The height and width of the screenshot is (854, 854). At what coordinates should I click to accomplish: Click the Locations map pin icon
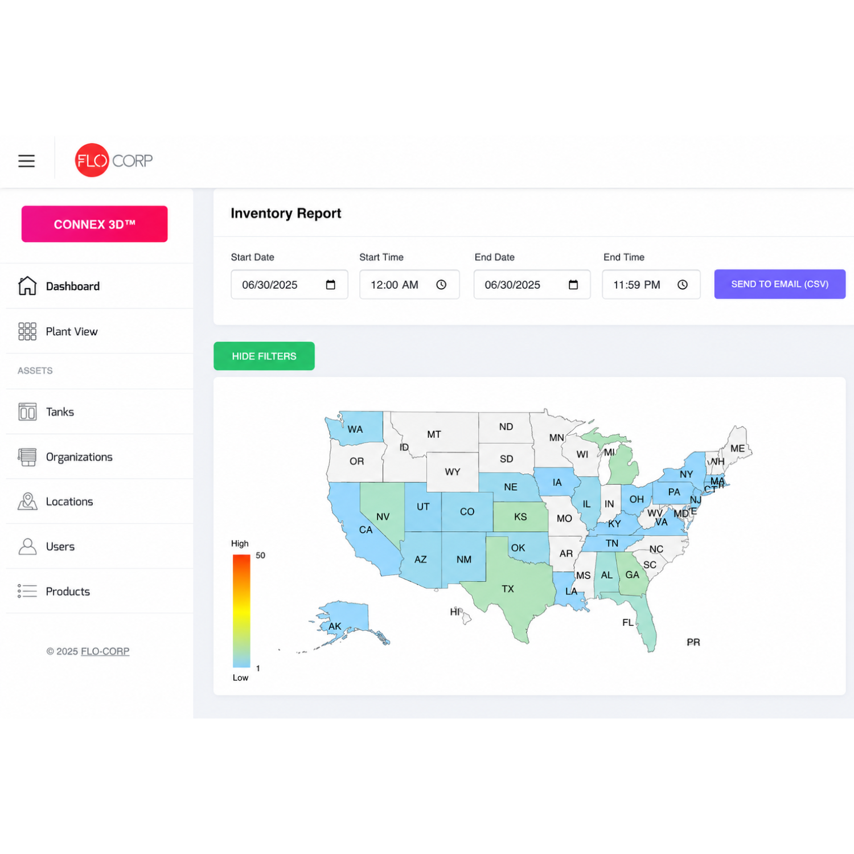pos(27,502)
